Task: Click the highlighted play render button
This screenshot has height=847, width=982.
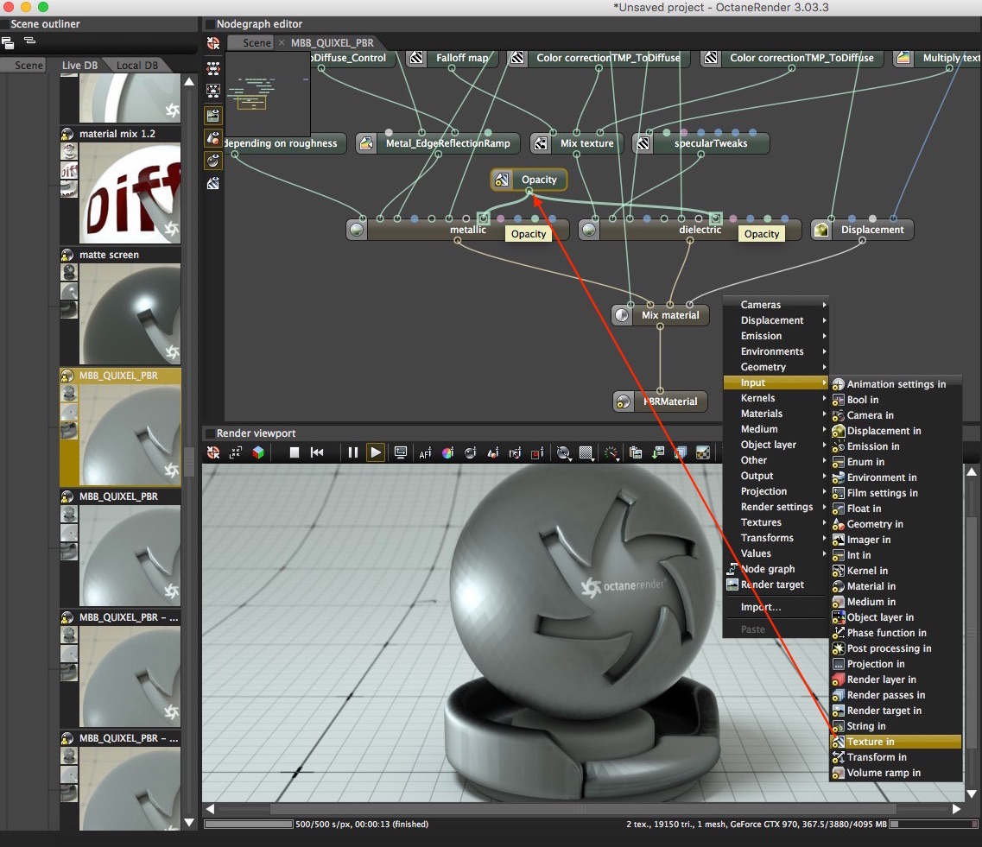Action: (375, 452)
